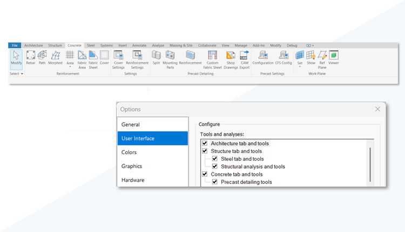Select the Ref Plane tool
405x232 pixels.
(x=322, y=59)
